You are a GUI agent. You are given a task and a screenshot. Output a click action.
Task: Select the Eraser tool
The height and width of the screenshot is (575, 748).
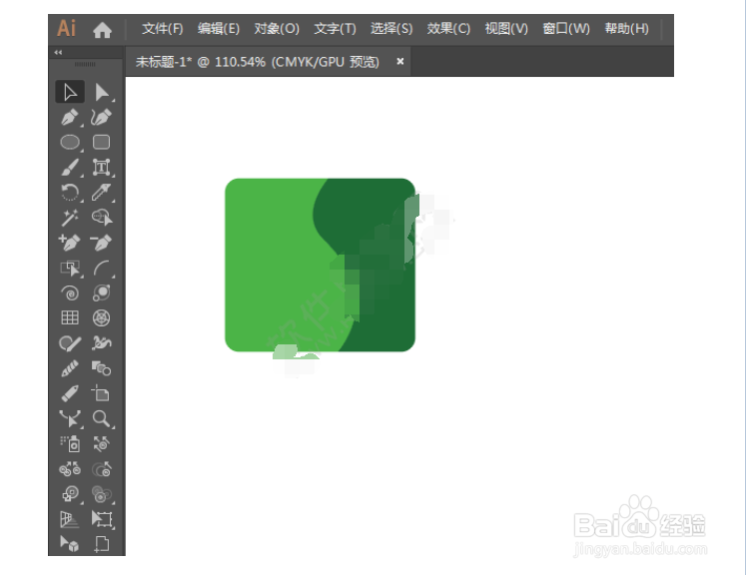pyautogui.click(x=70, y=394)
